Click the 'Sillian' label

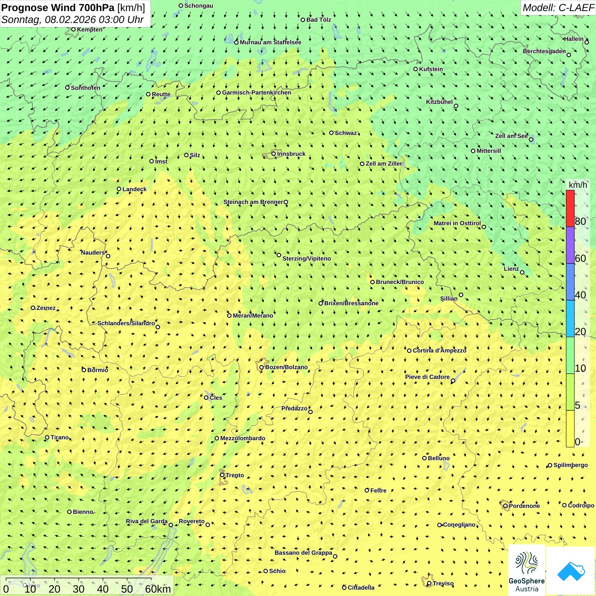tap(449, 298)
